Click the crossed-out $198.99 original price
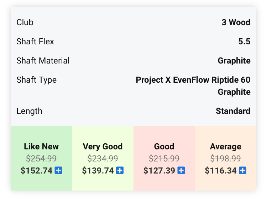The width and height of the screenshot is (267, 198). pyautogui.click(x=225, y=158)
